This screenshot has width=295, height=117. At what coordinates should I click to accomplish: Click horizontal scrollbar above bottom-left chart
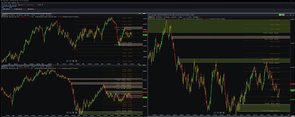coord(27,65)
